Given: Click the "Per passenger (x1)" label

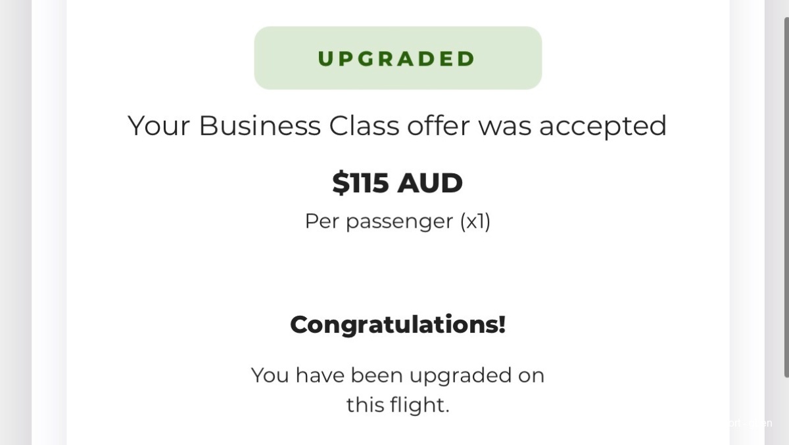Looking at the screenshot, I should (397, 221).
